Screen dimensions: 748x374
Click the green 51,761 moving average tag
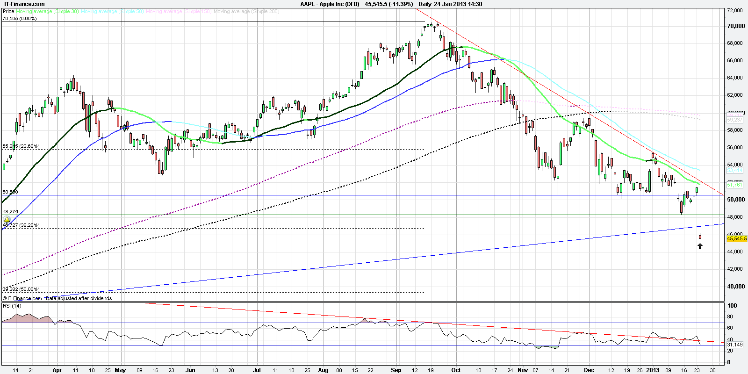coord(734,185)
